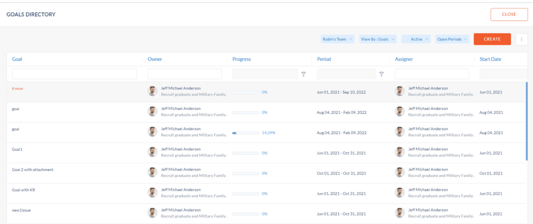
Task: Click assigner avatar in 'Goal1' row
Action: pyautogui.click(x=400, y=152)
